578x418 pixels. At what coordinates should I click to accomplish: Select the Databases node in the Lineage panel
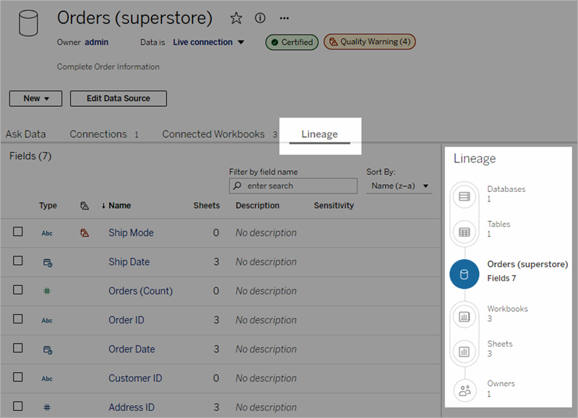(465, 196)
